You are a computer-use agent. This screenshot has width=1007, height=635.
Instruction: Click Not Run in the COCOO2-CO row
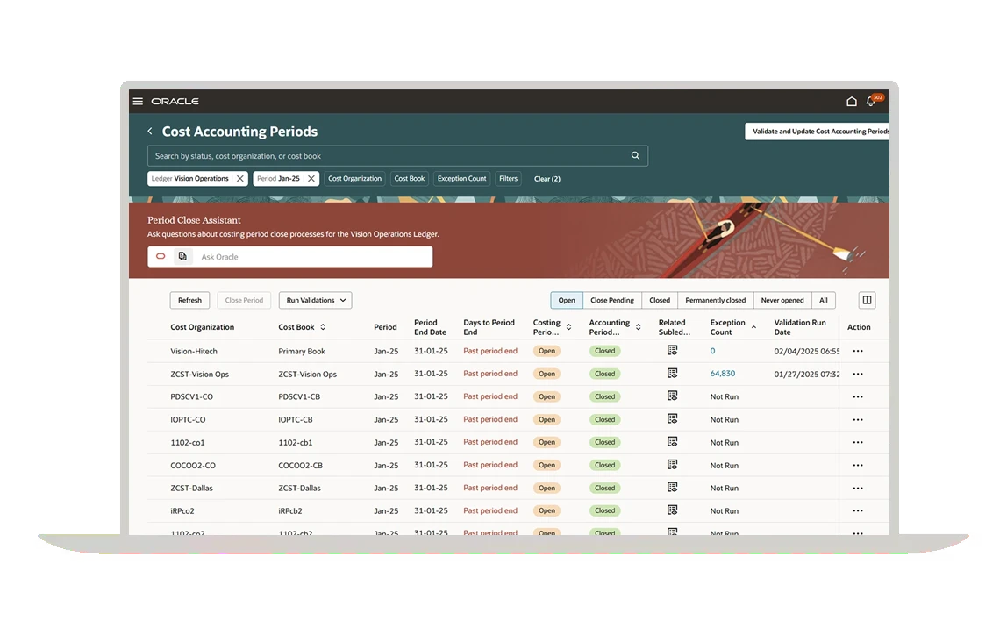[x=725, y=466]
